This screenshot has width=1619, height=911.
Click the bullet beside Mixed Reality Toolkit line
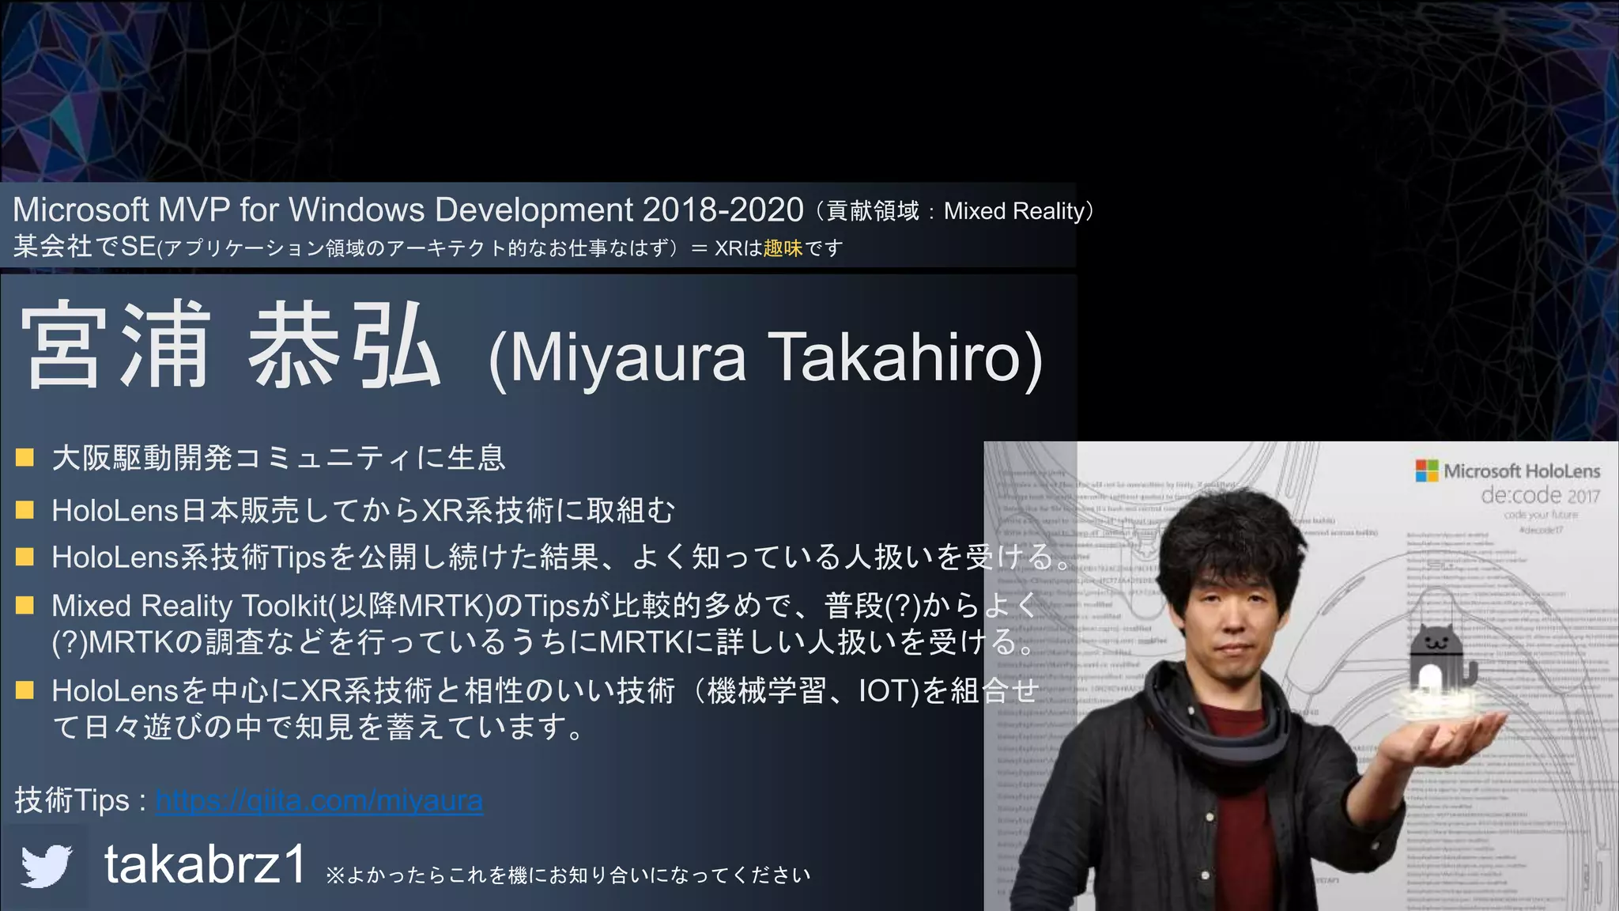(x=25, y=606)
